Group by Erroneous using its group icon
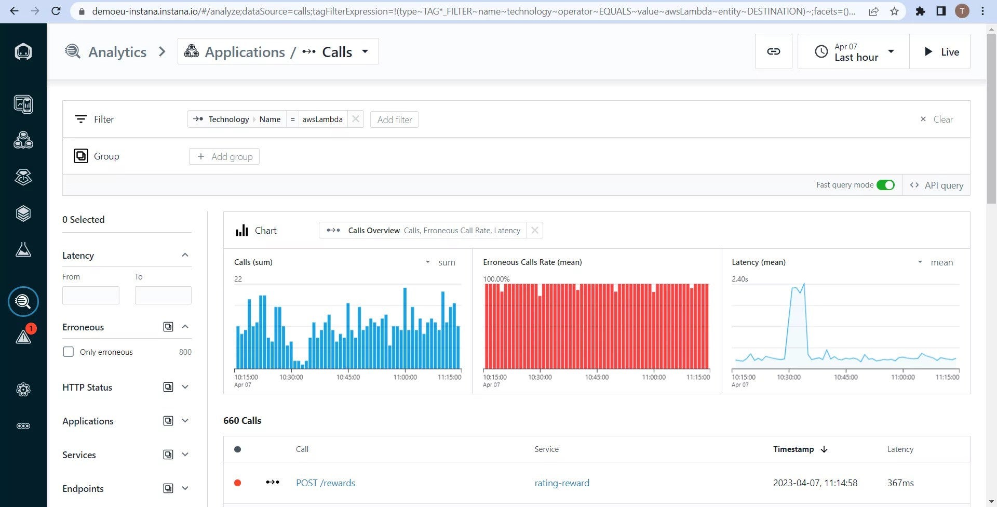Image resolution: width=997 pixels, height=507 pixels. click(168, 327)
